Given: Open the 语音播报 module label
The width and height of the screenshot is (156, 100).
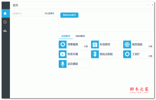Looking at the screenshot, I should point(73,64).
